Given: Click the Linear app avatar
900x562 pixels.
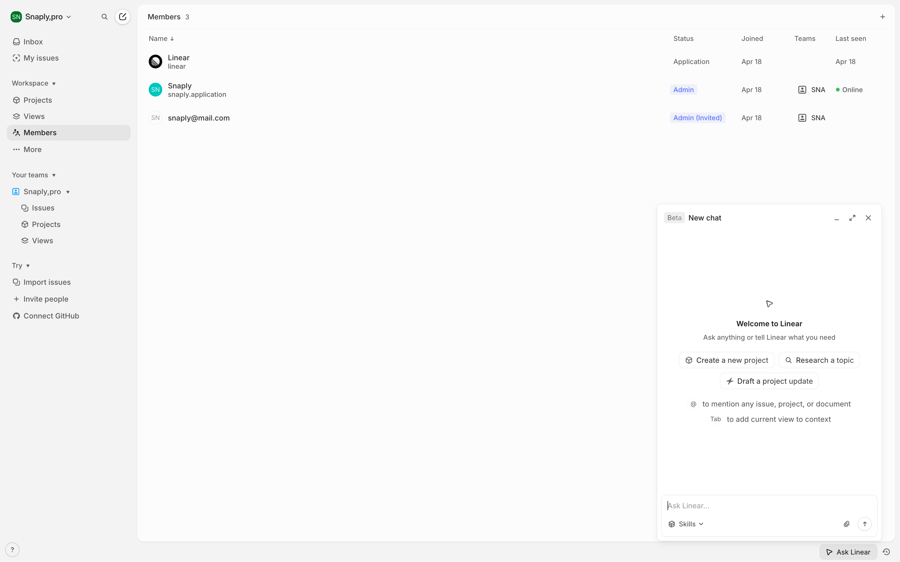Looking at the screenshot, I should click(155, 62).
